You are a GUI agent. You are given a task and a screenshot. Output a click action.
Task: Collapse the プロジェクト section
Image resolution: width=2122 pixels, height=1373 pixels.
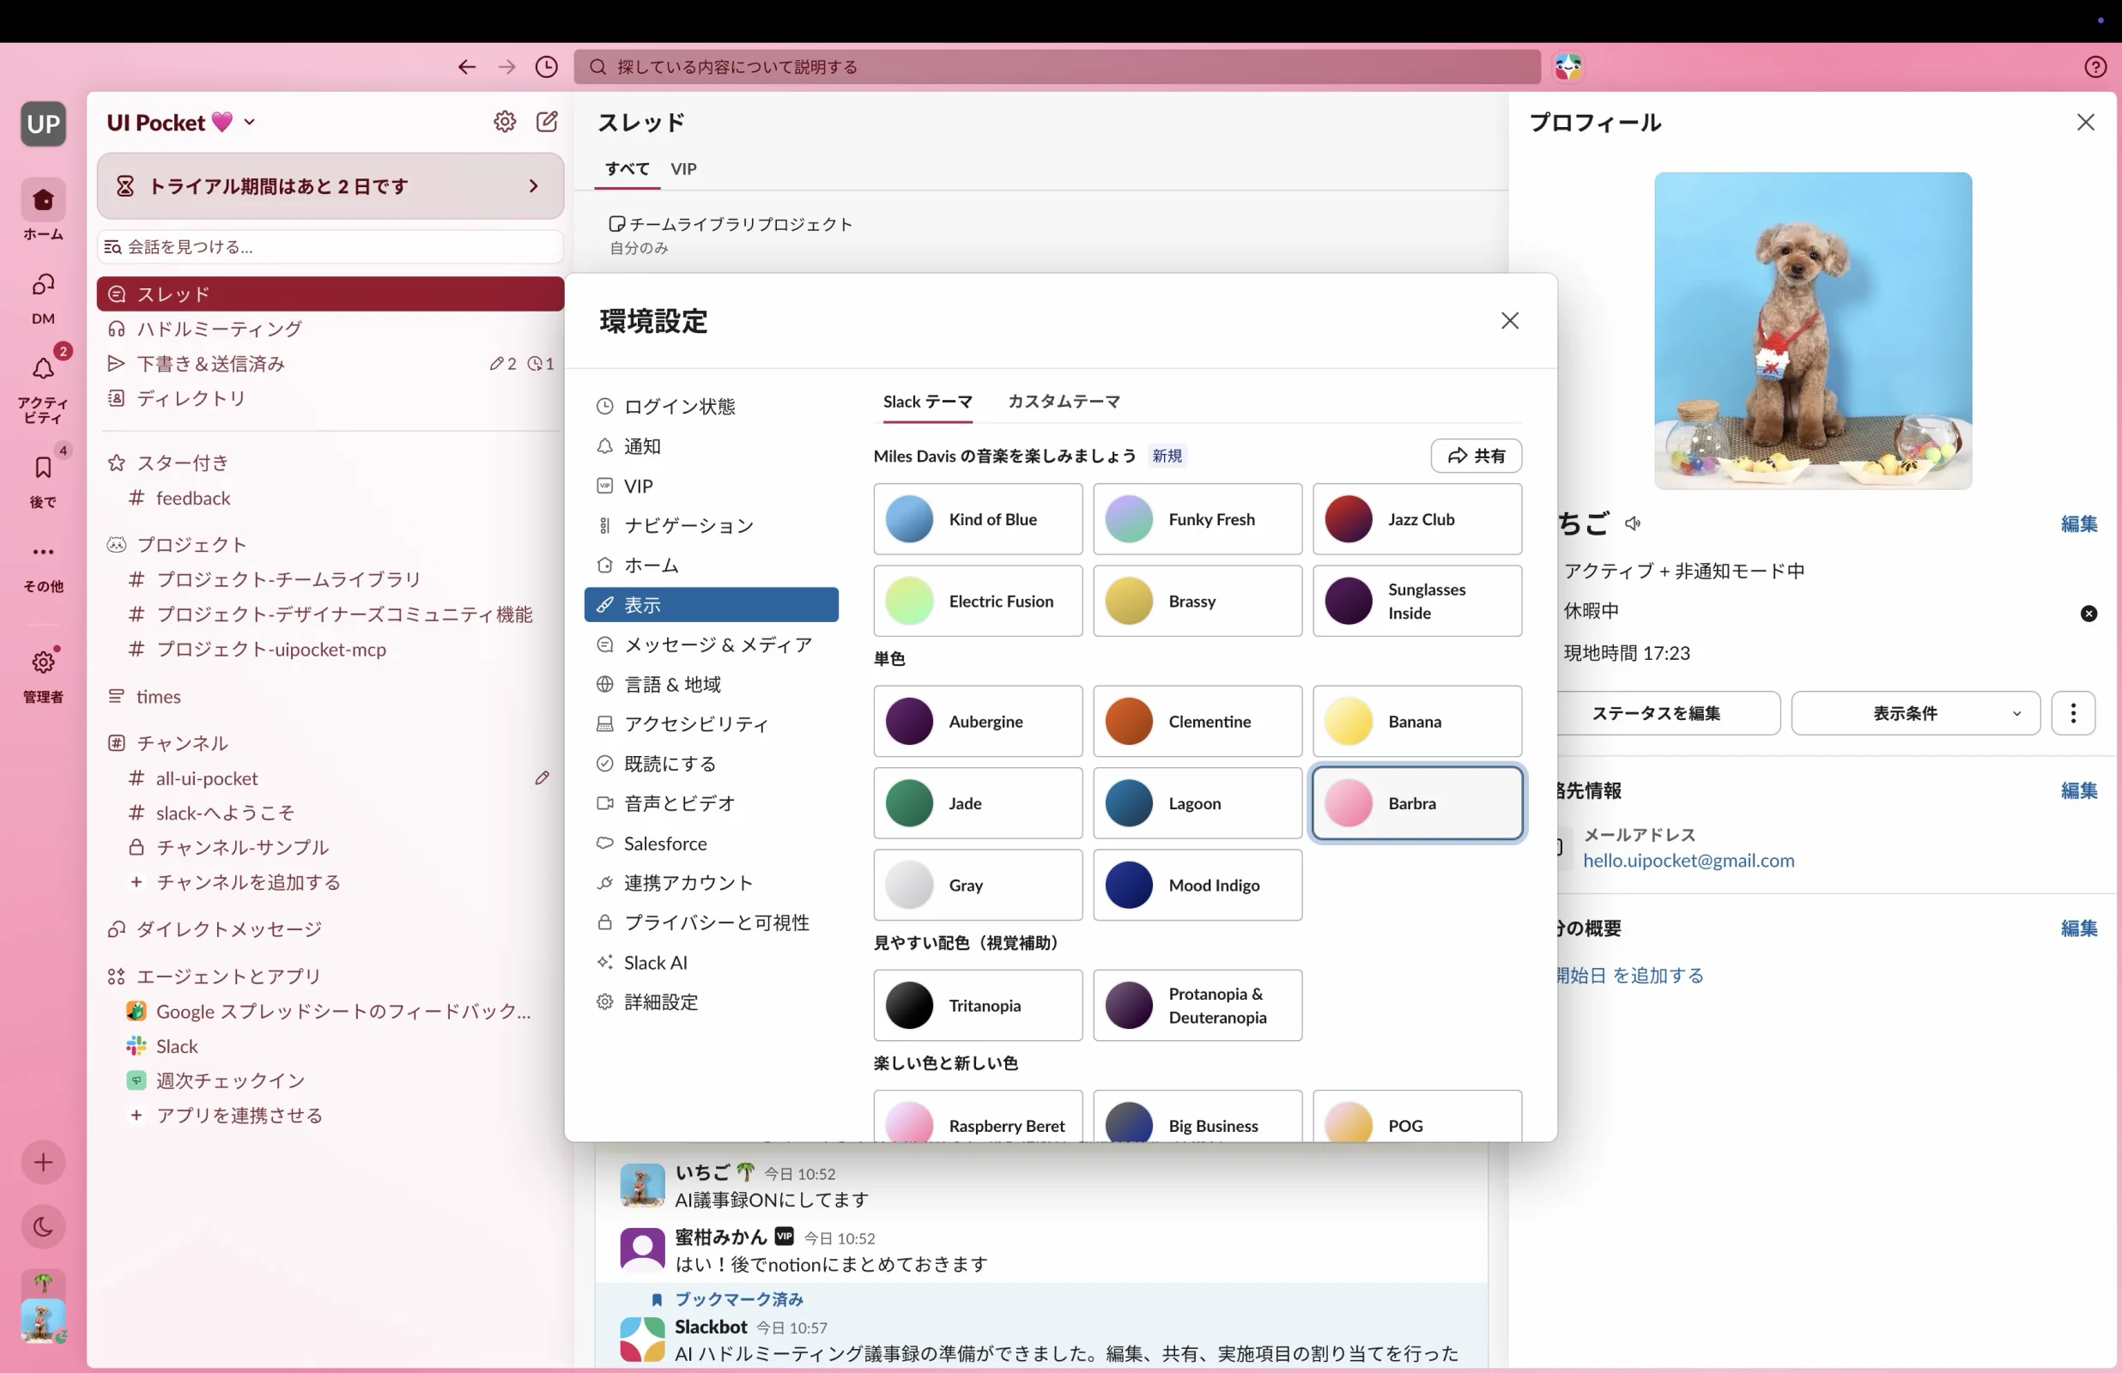tap(191, 544)
